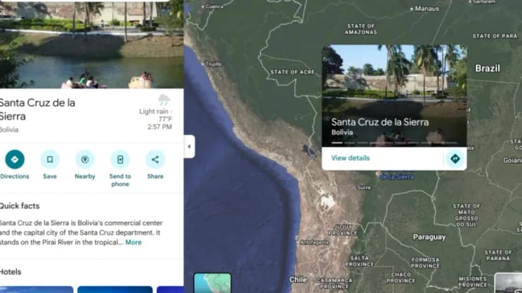Share this place icon
The image size is (522, 293).
point(155,160)
